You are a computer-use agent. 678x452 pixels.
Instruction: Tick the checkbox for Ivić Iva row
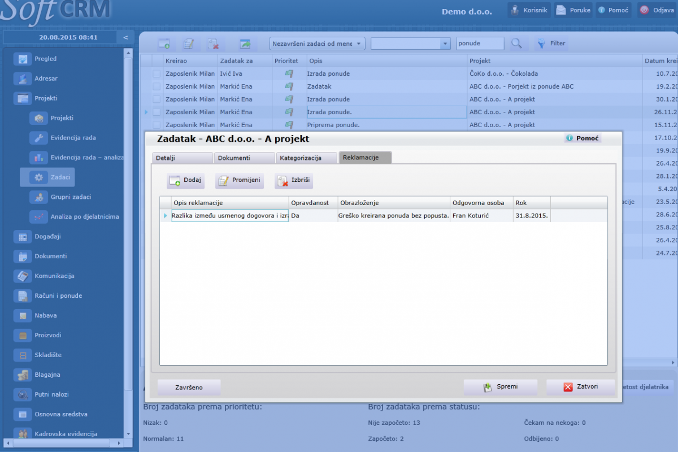pyautogui.click(x=157, y=73)
